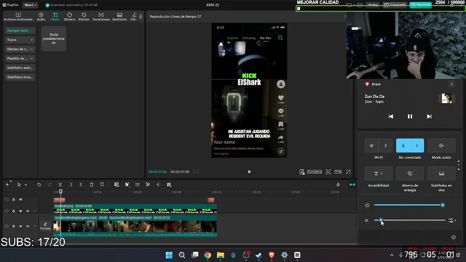This screenshot has height=262, width=466.
Task: Expand the Efectos de texto category
Action: click(x=20, y=49)
